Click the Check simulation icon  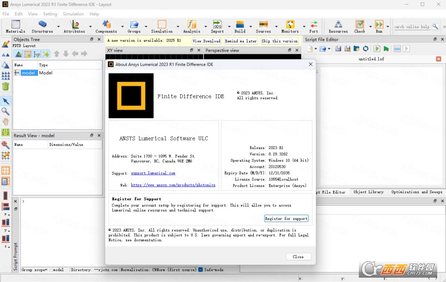(x=359, y=24)
